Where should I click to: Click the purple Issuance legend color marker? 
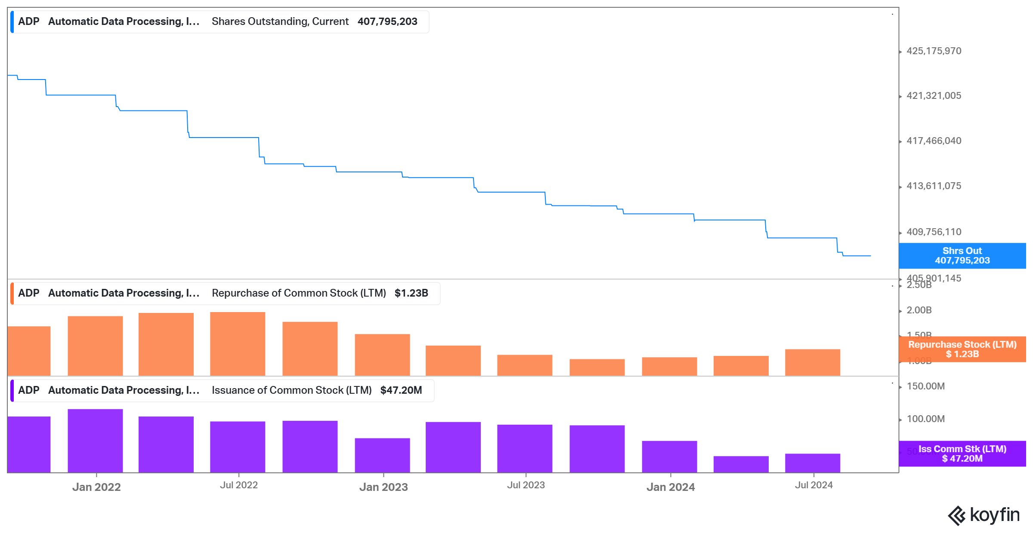(12, 390)
